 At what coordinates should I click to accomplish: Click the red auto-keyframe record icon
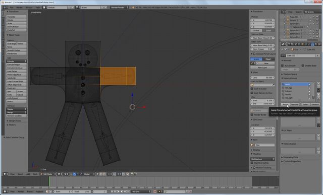(x=155, y=191)
